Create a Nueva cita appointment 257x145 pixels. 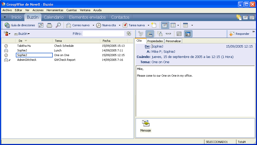tap(106, 25)
